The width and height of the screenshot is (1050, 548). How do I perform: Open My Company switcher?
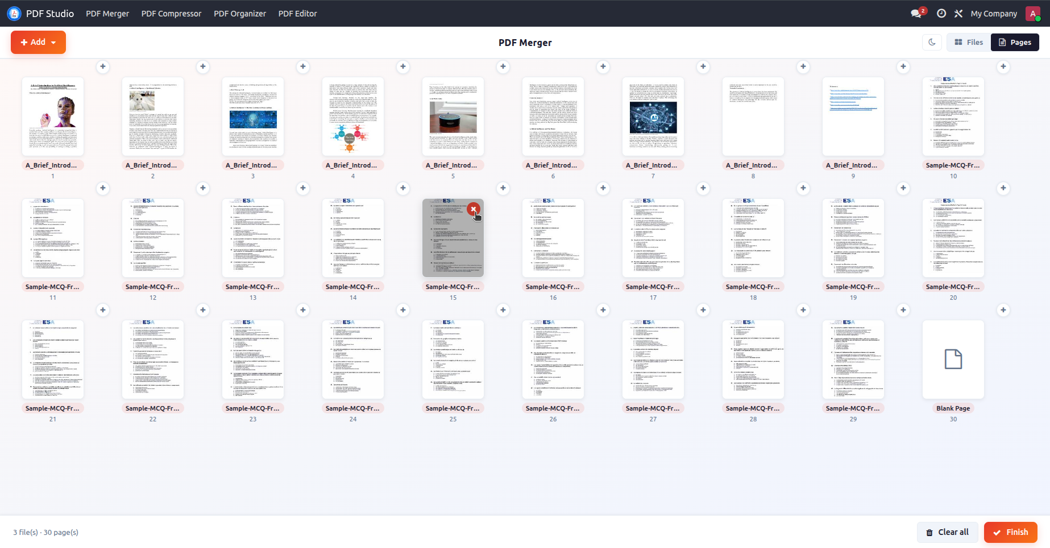tap(994, 14)
